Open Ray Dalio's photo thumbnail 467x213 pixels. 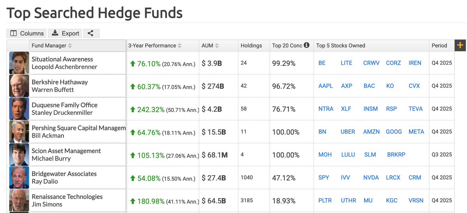pos(19,178)
